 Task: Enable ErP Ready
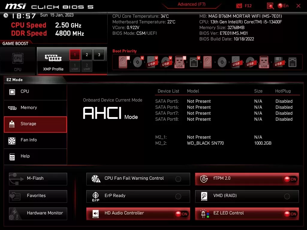pos(178,196)
